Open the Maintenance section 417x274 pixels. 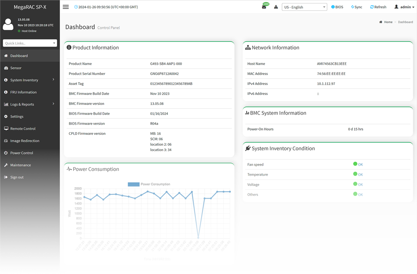20,165
